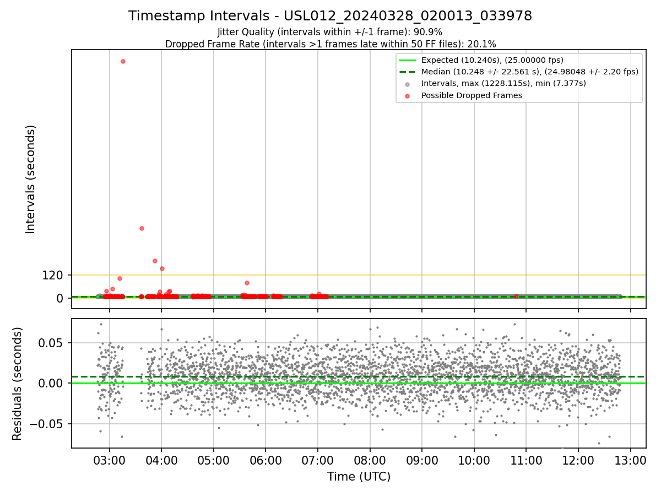Click the red dropped-frame point near 03:37
The height and width of the screenshot is (496, 661).
142,228
